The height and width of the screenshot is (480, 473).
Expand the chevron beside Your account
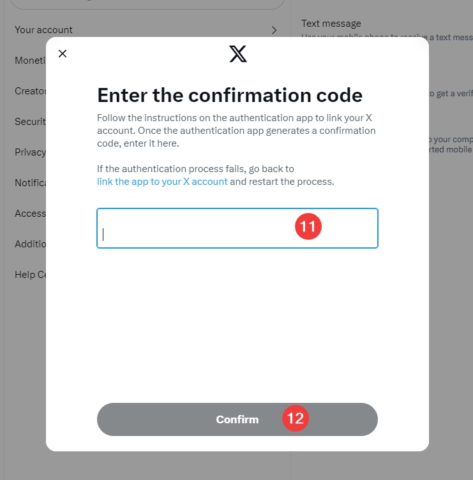click(x=274, y=30)
